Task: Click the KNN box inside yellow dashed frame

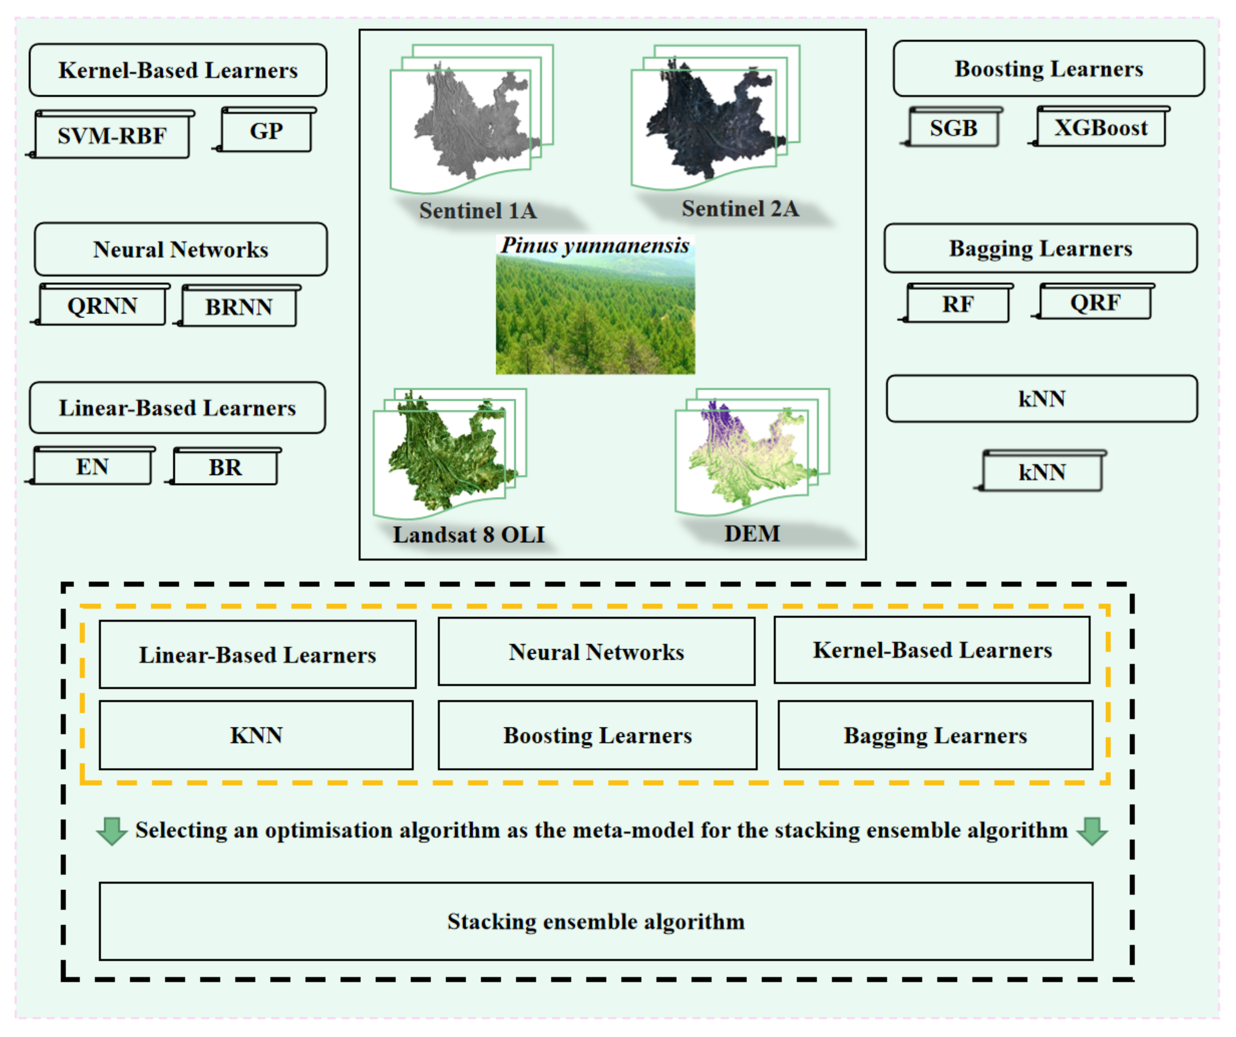Action: coord(256,735)
